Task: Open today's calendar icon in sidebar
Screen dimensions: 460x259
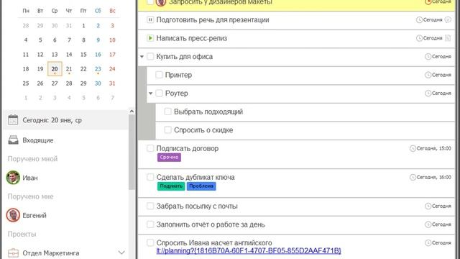Action: (13, 120)
